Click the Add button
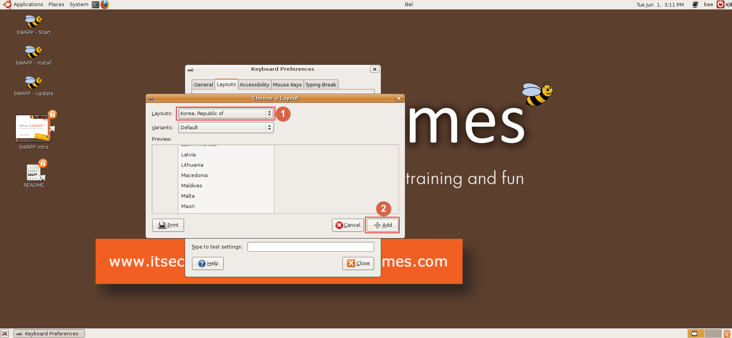This screenshot has width=732, height=338. coord(382,225)
